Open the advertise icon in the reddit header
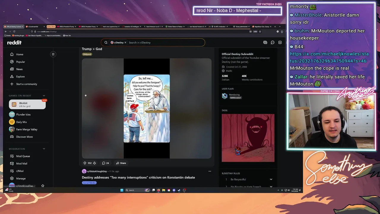 (x=265, y=43)
